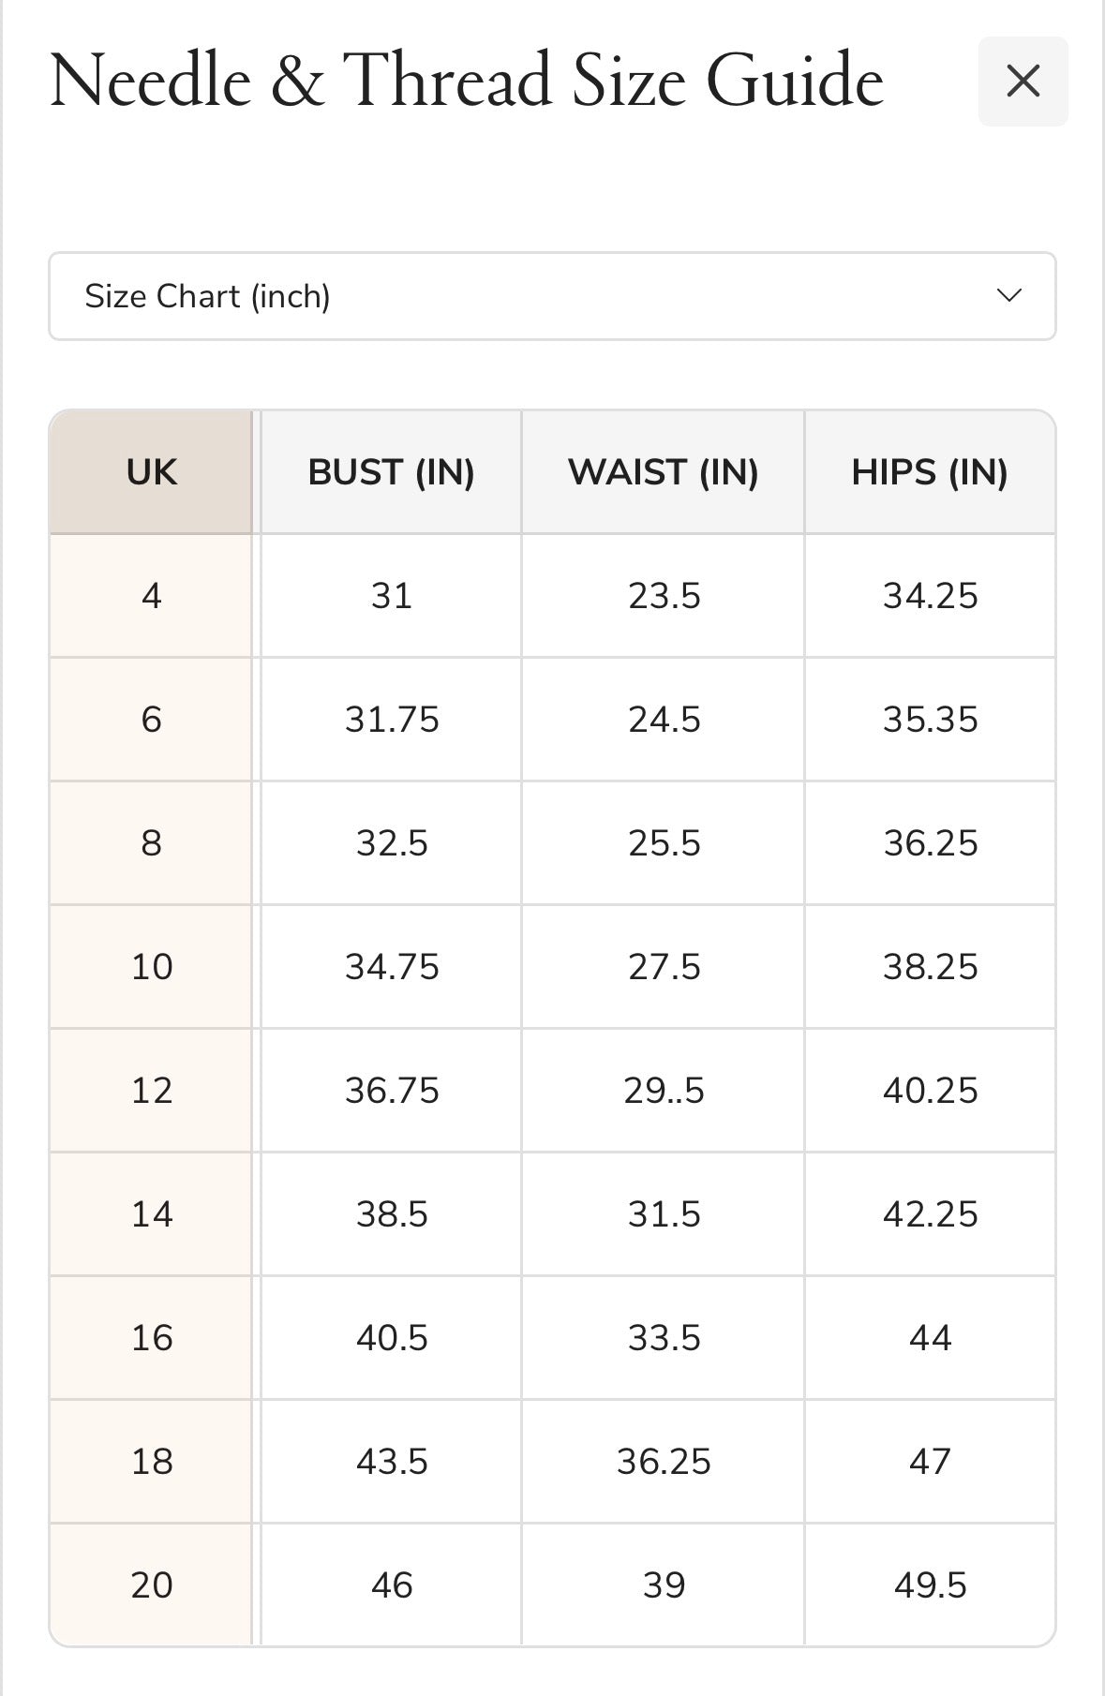Click the 34.75 bust measurement cell
Screen dimensions: 1105x1696
click(x=391, y=967)
